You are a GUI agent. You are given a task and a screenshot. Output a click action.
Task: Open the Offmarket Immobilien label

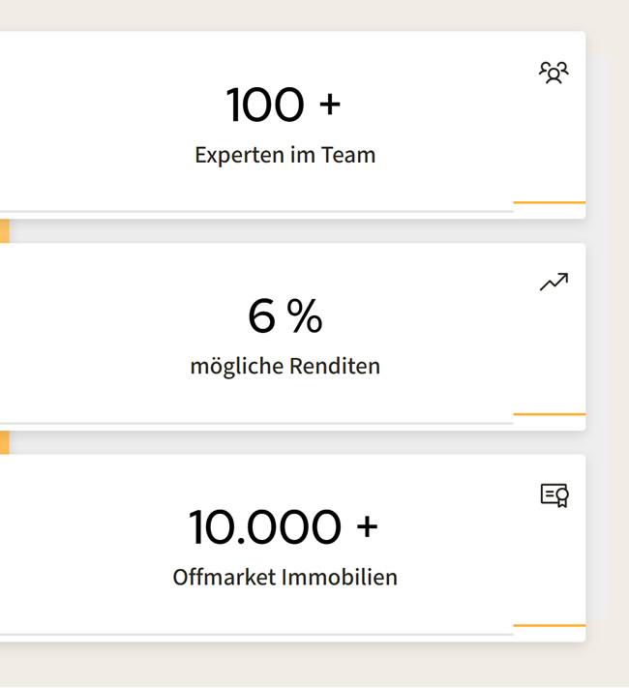point(285,578)
